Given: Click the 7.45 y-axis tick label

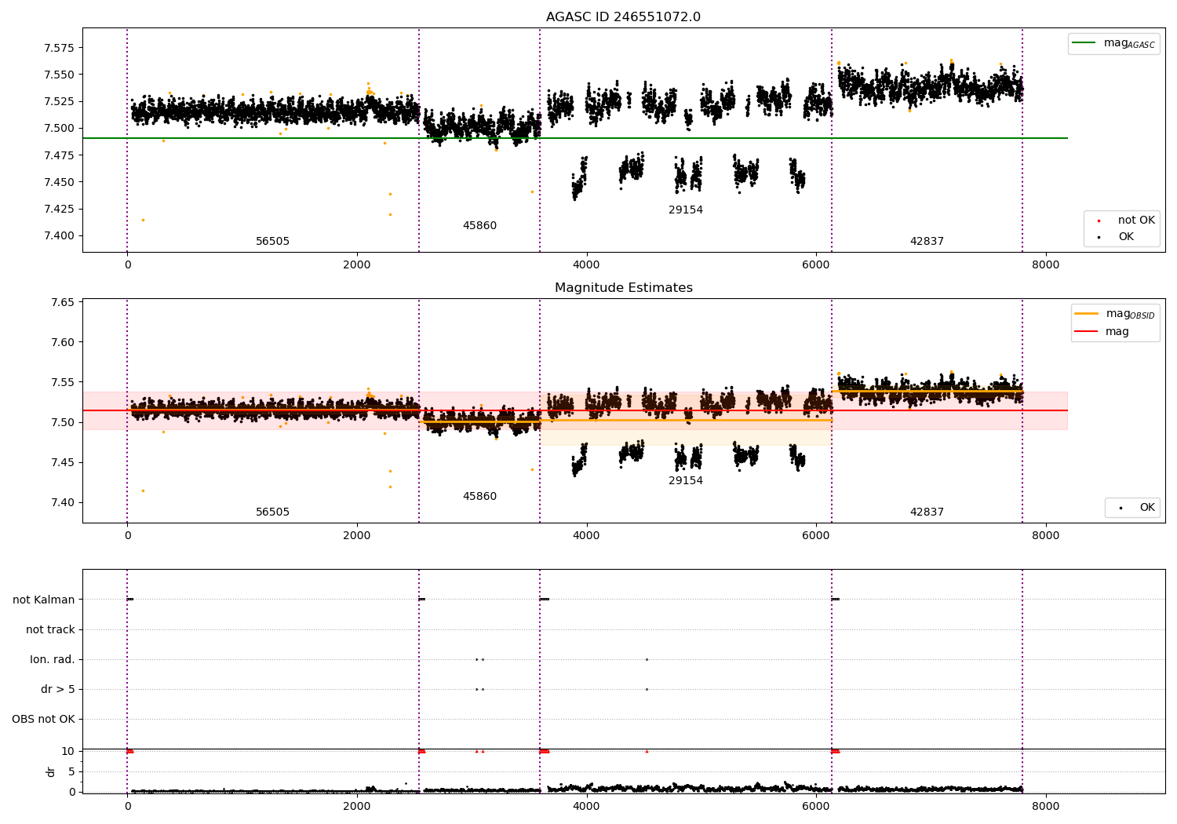Looking at the screenshot, I should 62,462.
